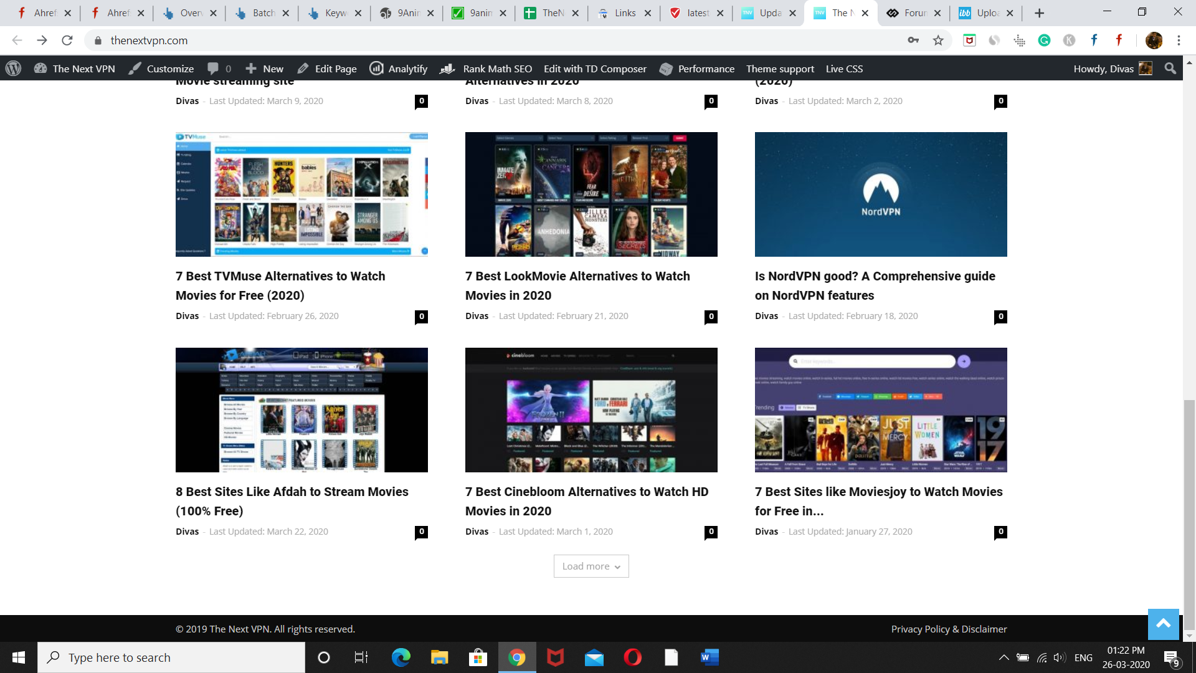Open Microsoft Store from taskbar
This screenshot has height=673, width=1196.
pos(478,657)
